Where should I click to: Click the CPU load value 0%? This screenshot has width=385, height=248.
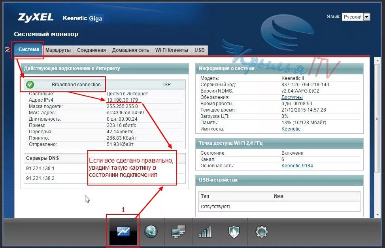pyautogui.click(x=285, y=116)
